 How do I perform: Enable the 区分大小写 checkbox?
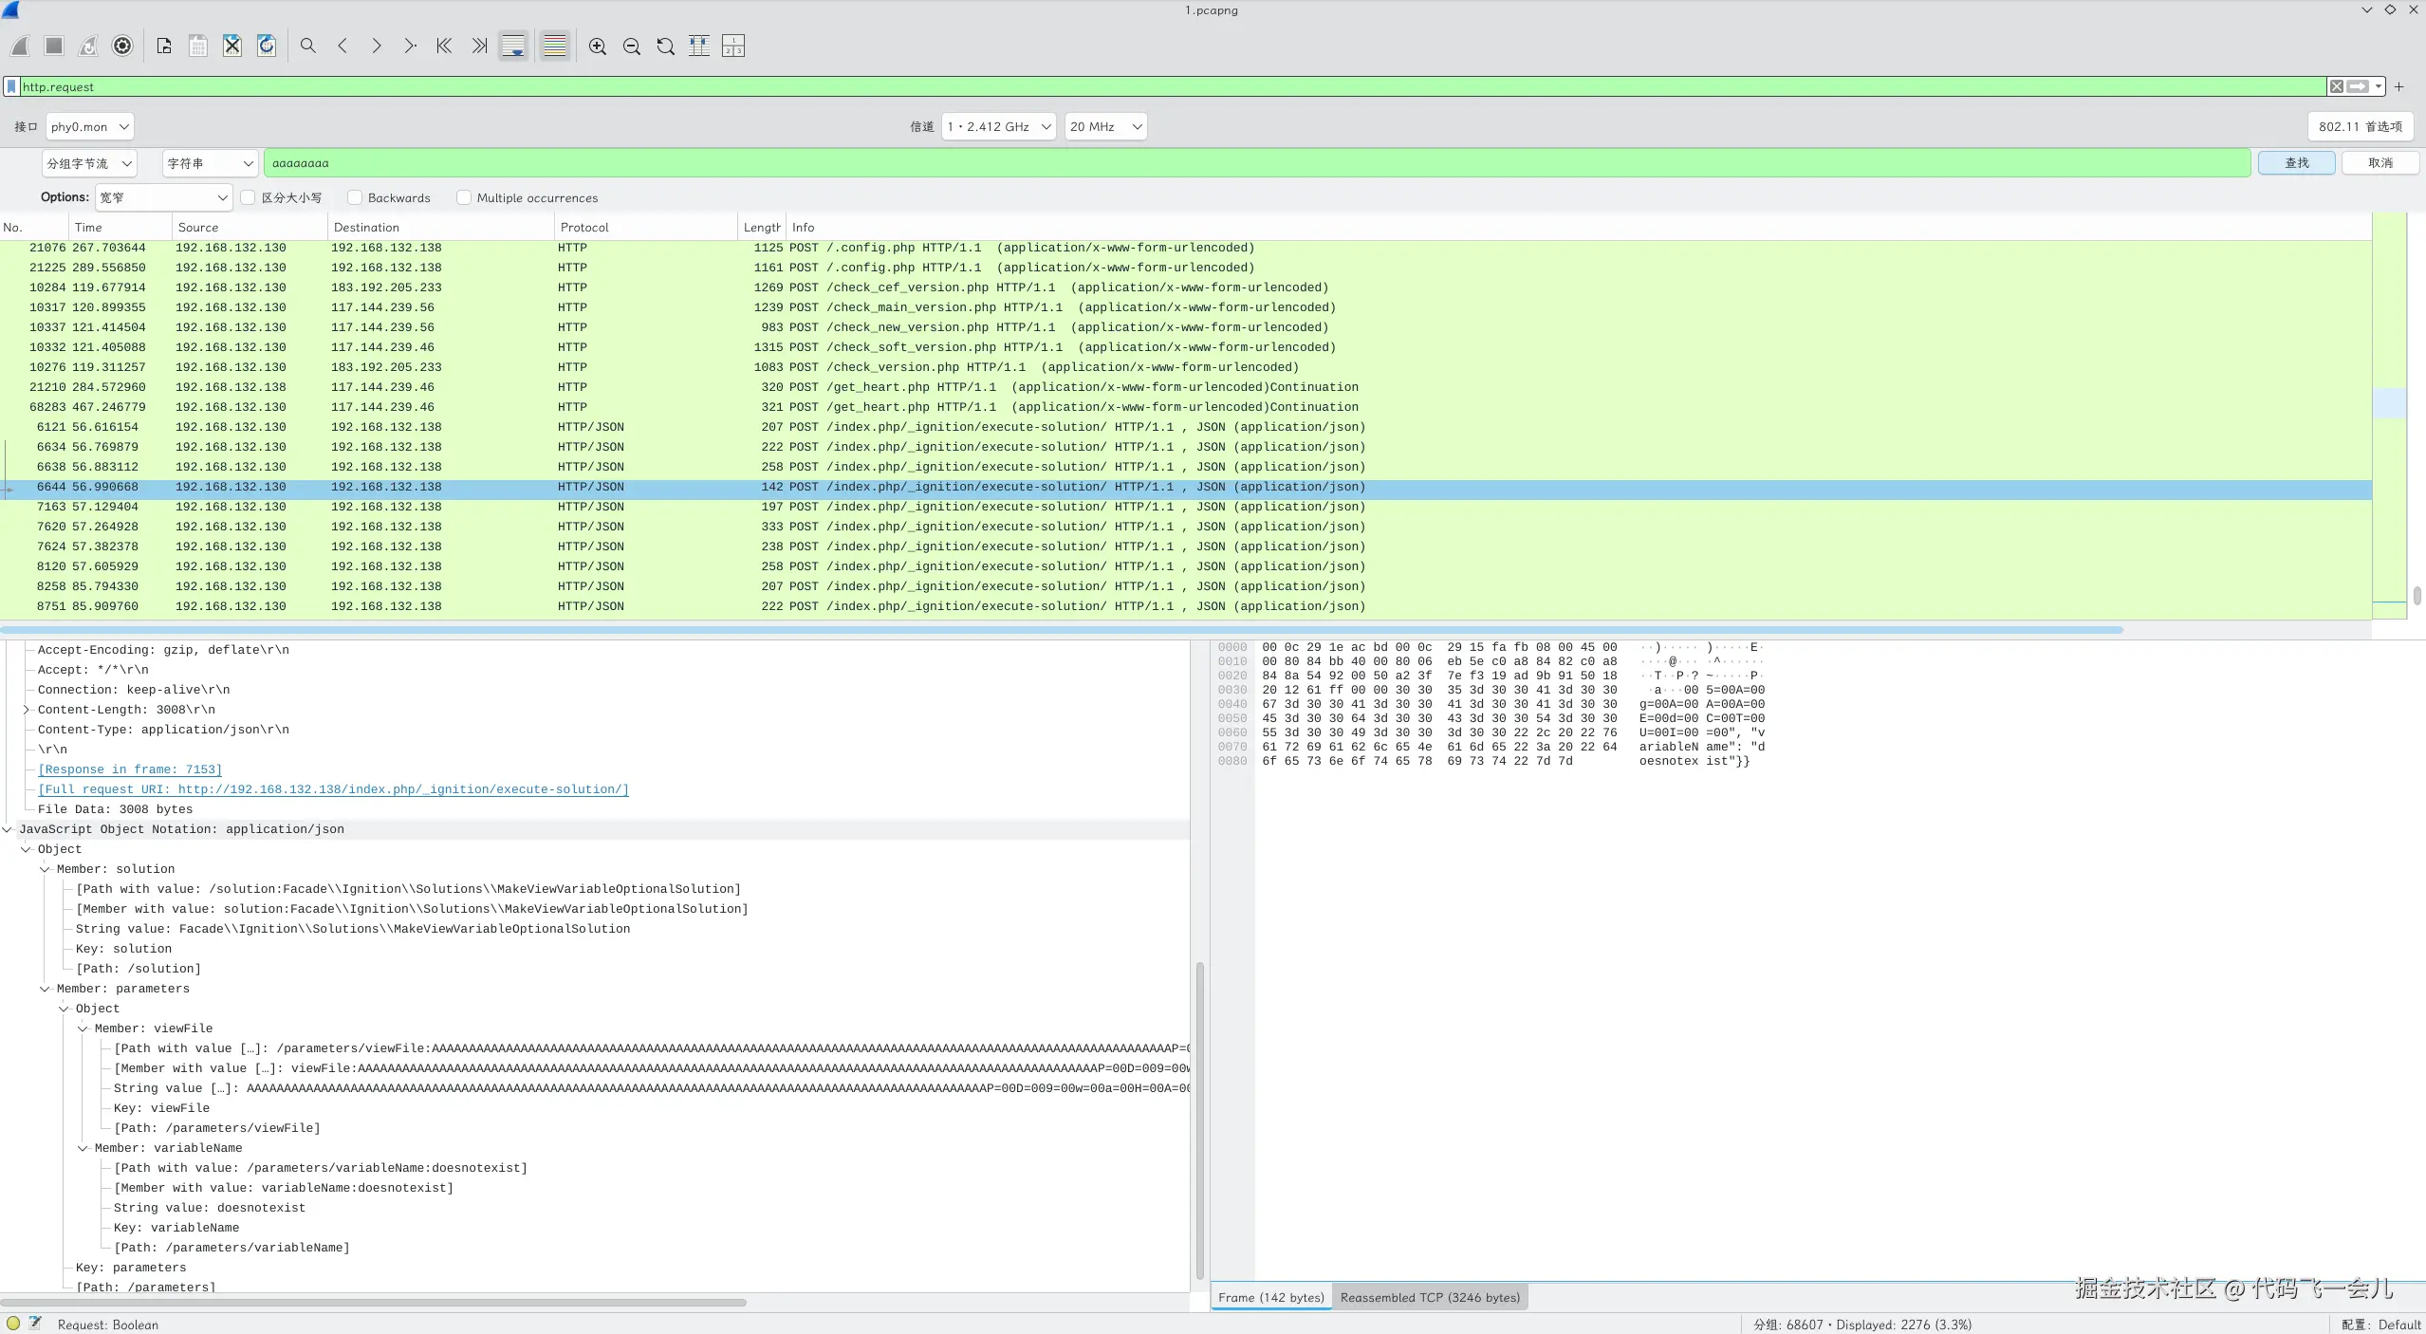[x=249, y=197]
